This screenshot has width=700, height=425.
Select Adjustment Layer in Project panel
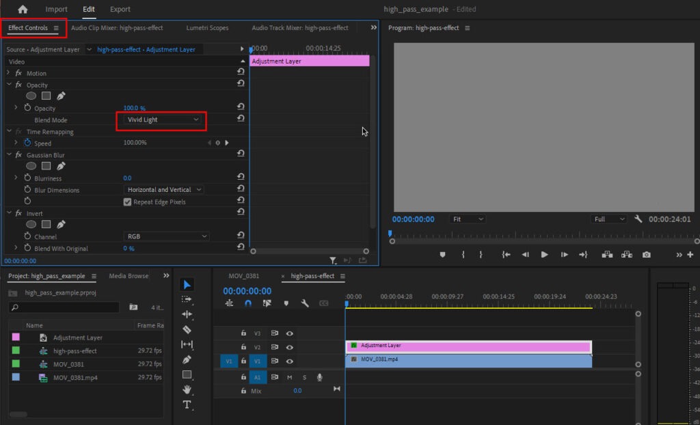point(78,338)
